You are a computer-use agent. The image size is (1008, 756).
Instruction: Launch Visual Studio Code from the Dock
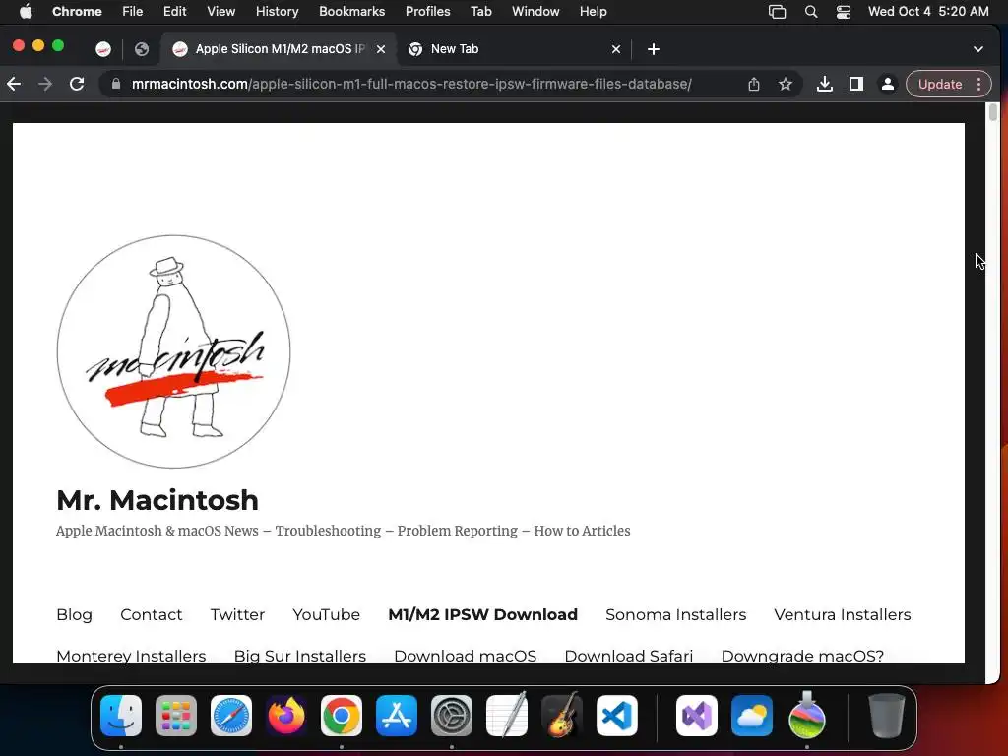click(x=617, y=716)
